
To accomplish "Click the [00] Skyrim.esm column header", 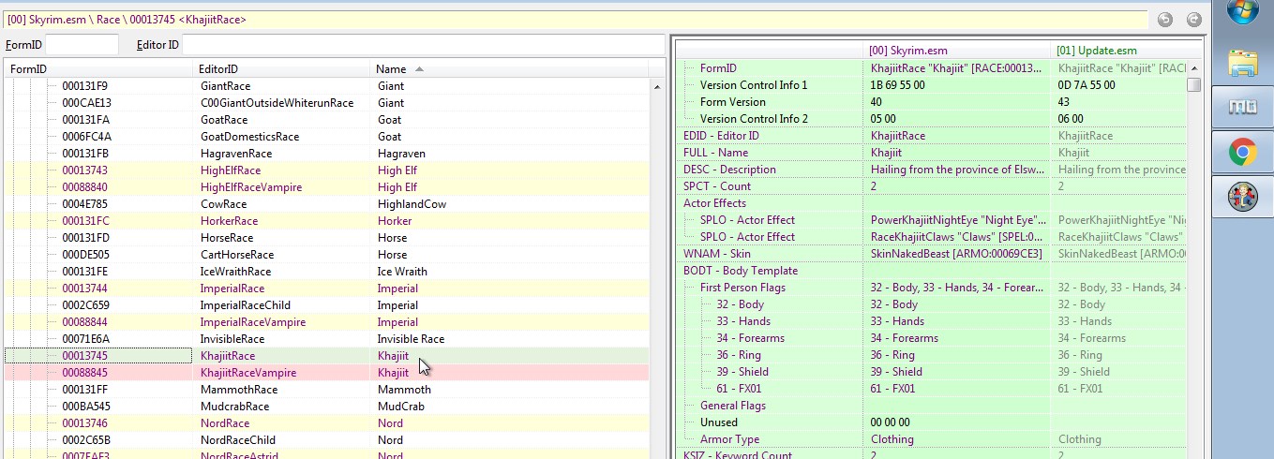I will coord(956,50).
